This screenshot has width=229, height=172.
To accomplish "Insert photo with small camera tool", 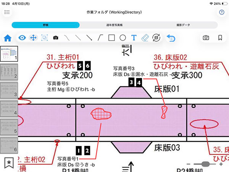I will tap(55, 38).
